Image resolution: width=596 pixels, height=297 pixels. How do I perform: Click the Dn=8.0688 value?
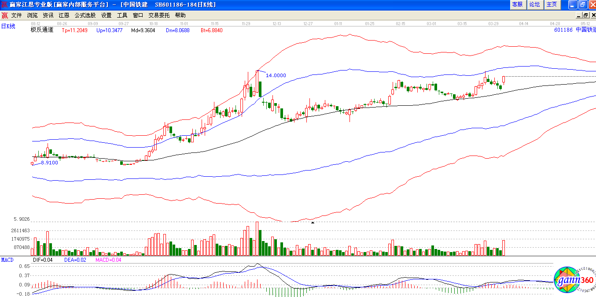pos(178,30)
